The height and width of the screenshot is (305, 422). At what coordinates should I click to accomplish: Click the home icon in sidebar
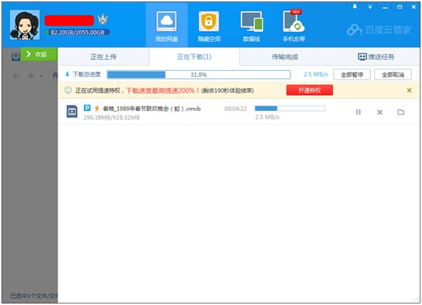pos(54,75)
